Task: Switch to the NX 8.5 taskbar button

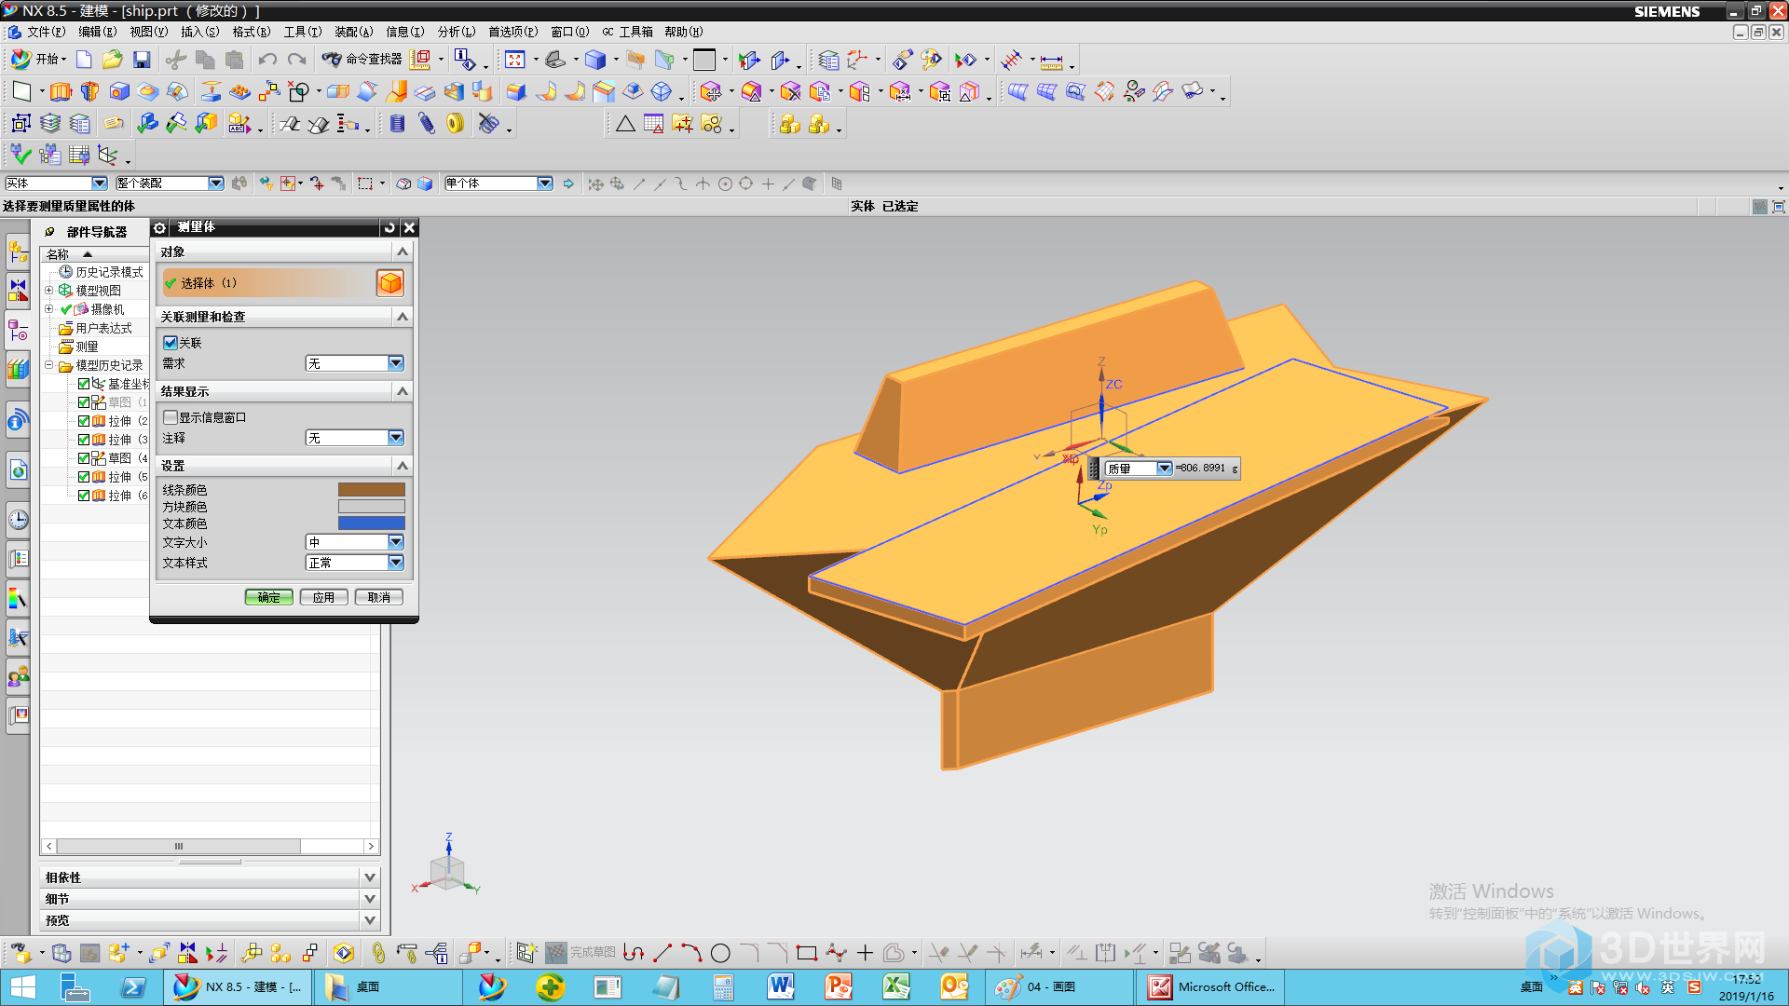Action: 239,986
